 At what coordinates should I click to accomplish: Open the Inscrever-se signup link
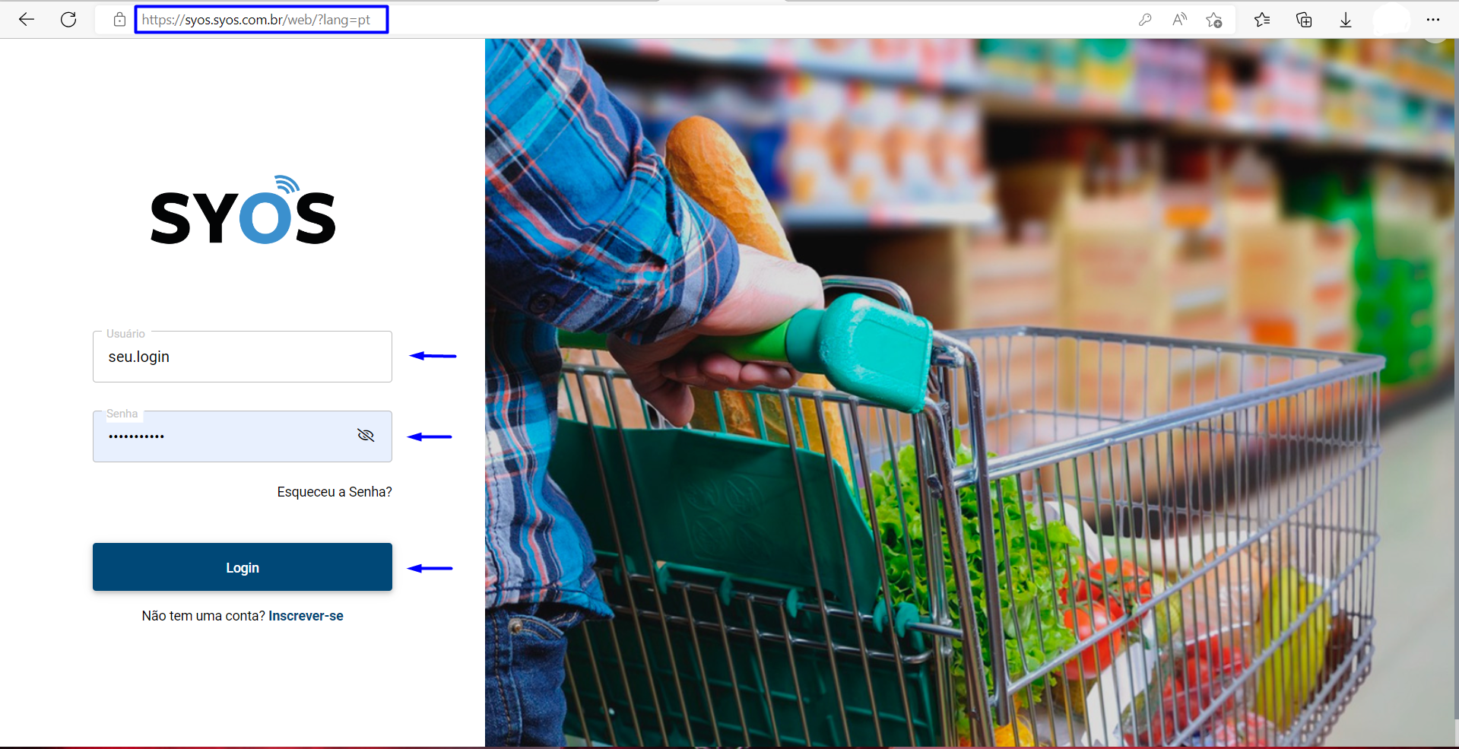[x=306, y=616]
